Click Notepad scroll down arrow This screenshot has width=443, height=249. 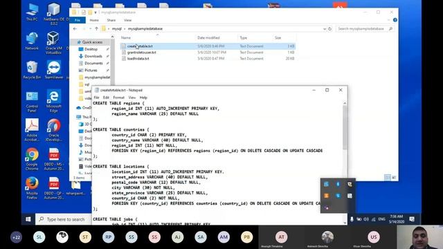pyautogui.click(x=345, y=223)
